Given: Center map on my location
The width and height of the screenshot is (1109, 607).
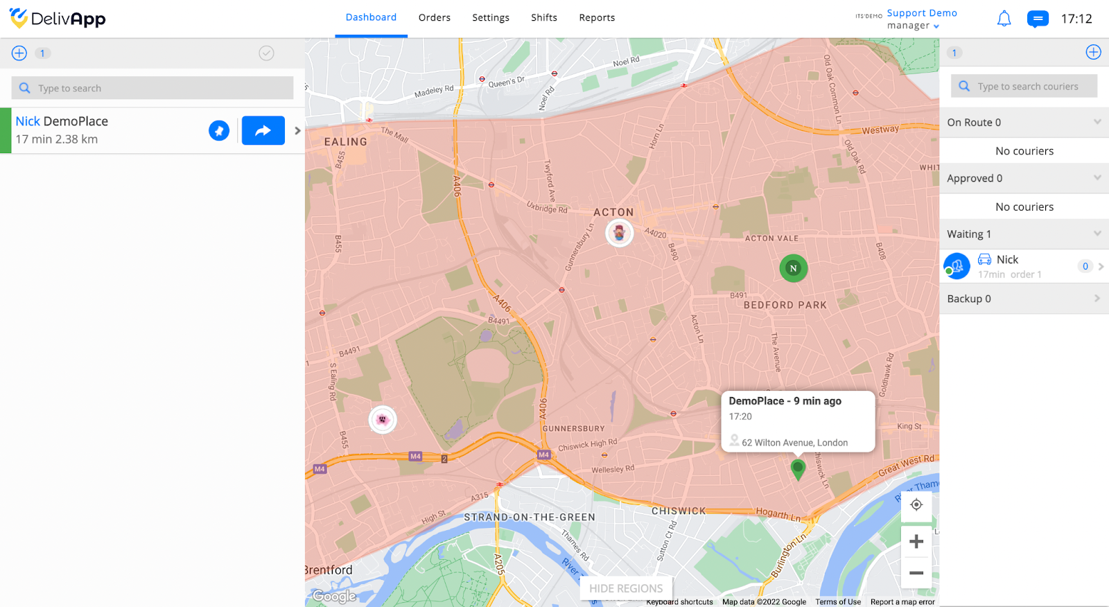Looking at the screenshot, I should click(916, 504).
